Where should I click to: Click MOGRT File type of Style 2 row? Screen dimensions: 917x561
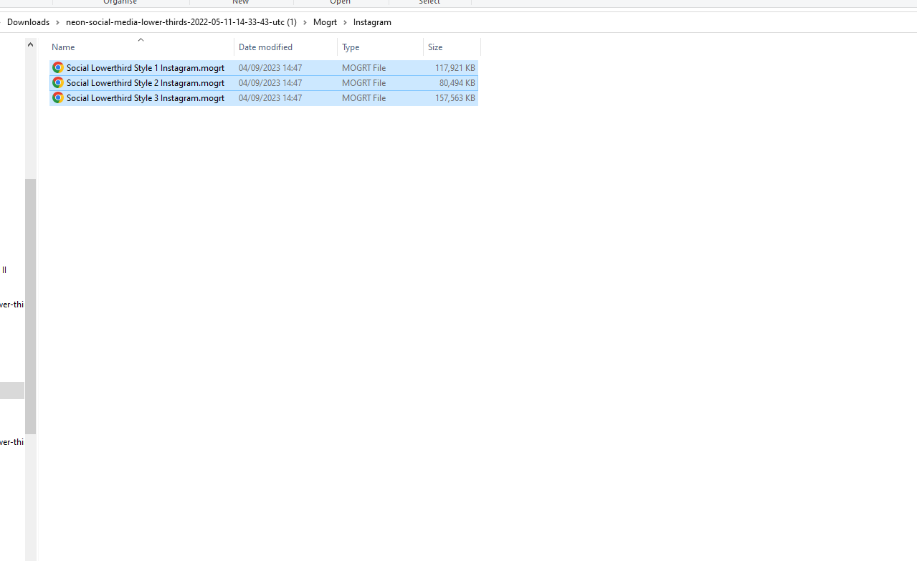pyautogui.click(x=364, y=83)
